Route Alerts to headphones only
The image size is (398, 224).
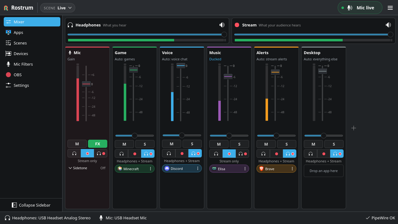[x=263, y=153]
